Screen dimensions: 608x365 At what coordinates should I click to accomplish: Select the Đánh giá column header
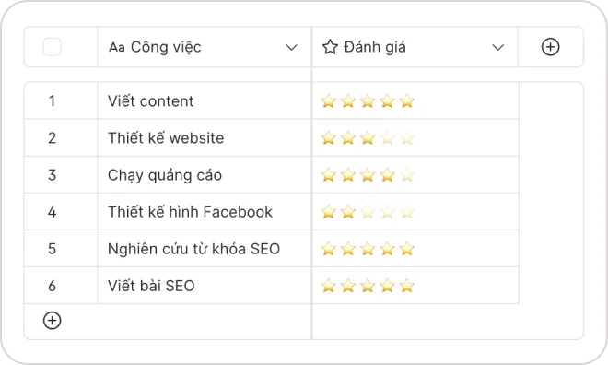pos(415,47)
